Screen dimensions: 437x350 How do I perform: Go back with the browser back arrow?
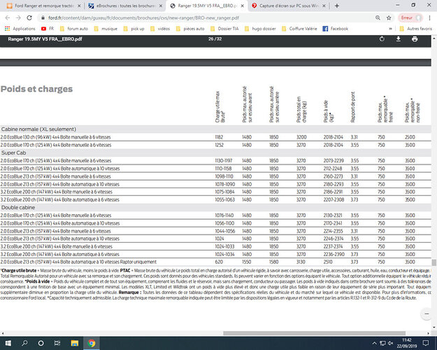pyautogui.click(x=8, y=18)
